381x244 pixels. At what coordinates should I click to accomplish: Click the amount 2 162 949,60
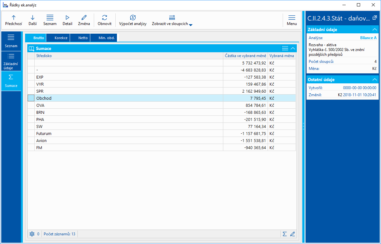click(x=254, y=91)
